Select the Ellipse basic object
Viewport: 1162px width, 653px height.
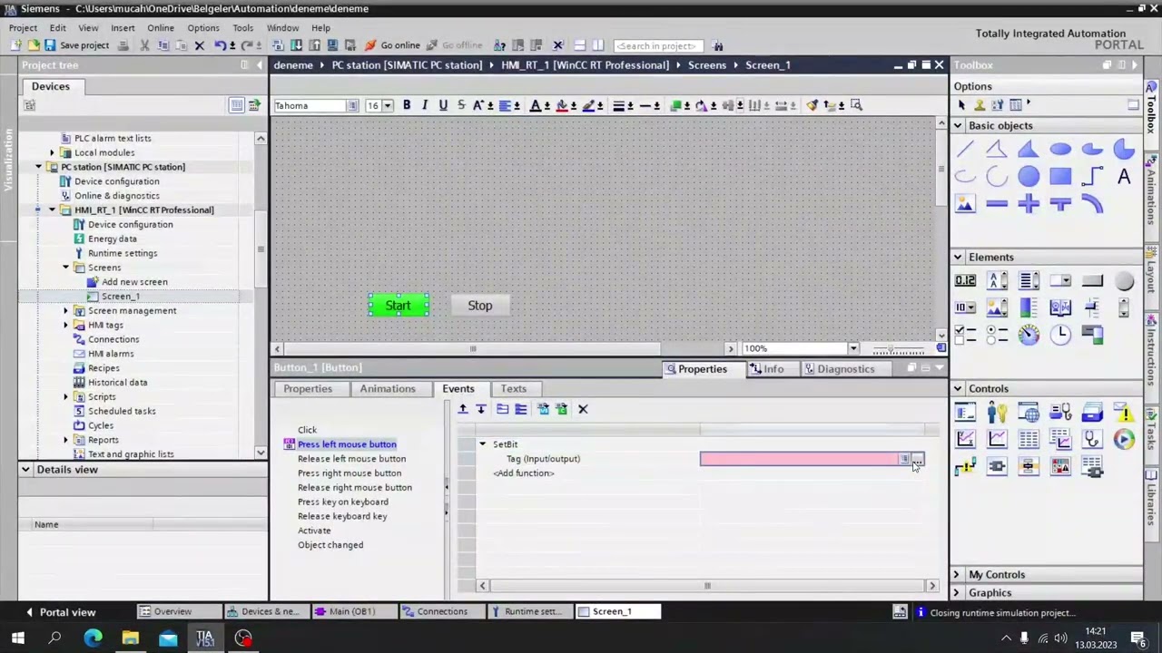(x=1060, y=150)
